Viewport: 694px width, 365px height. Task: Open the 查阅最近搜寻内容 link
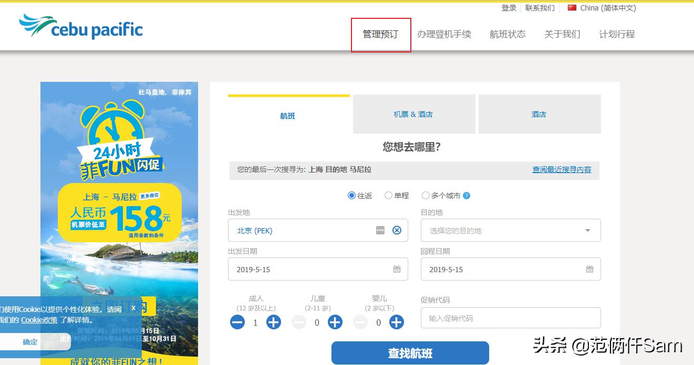tap(562, 169)
